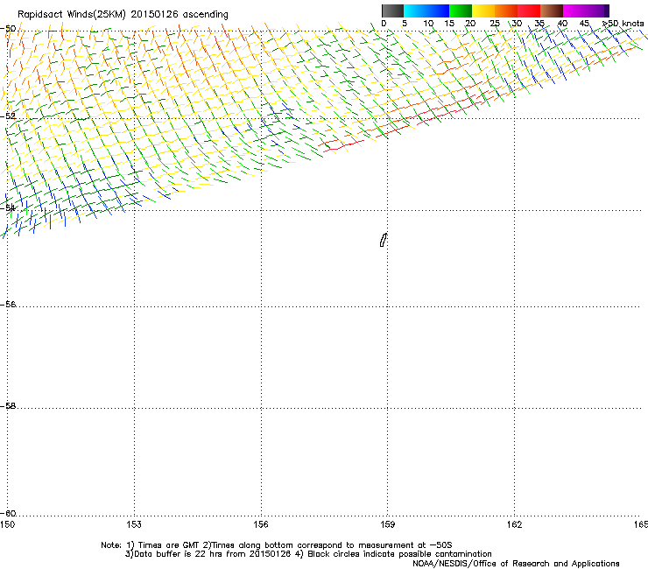Screen dimensions: 648x569
Task: Click the small island outline near 159 longitude
Action: pyautogui.click(x=384, y=240)
